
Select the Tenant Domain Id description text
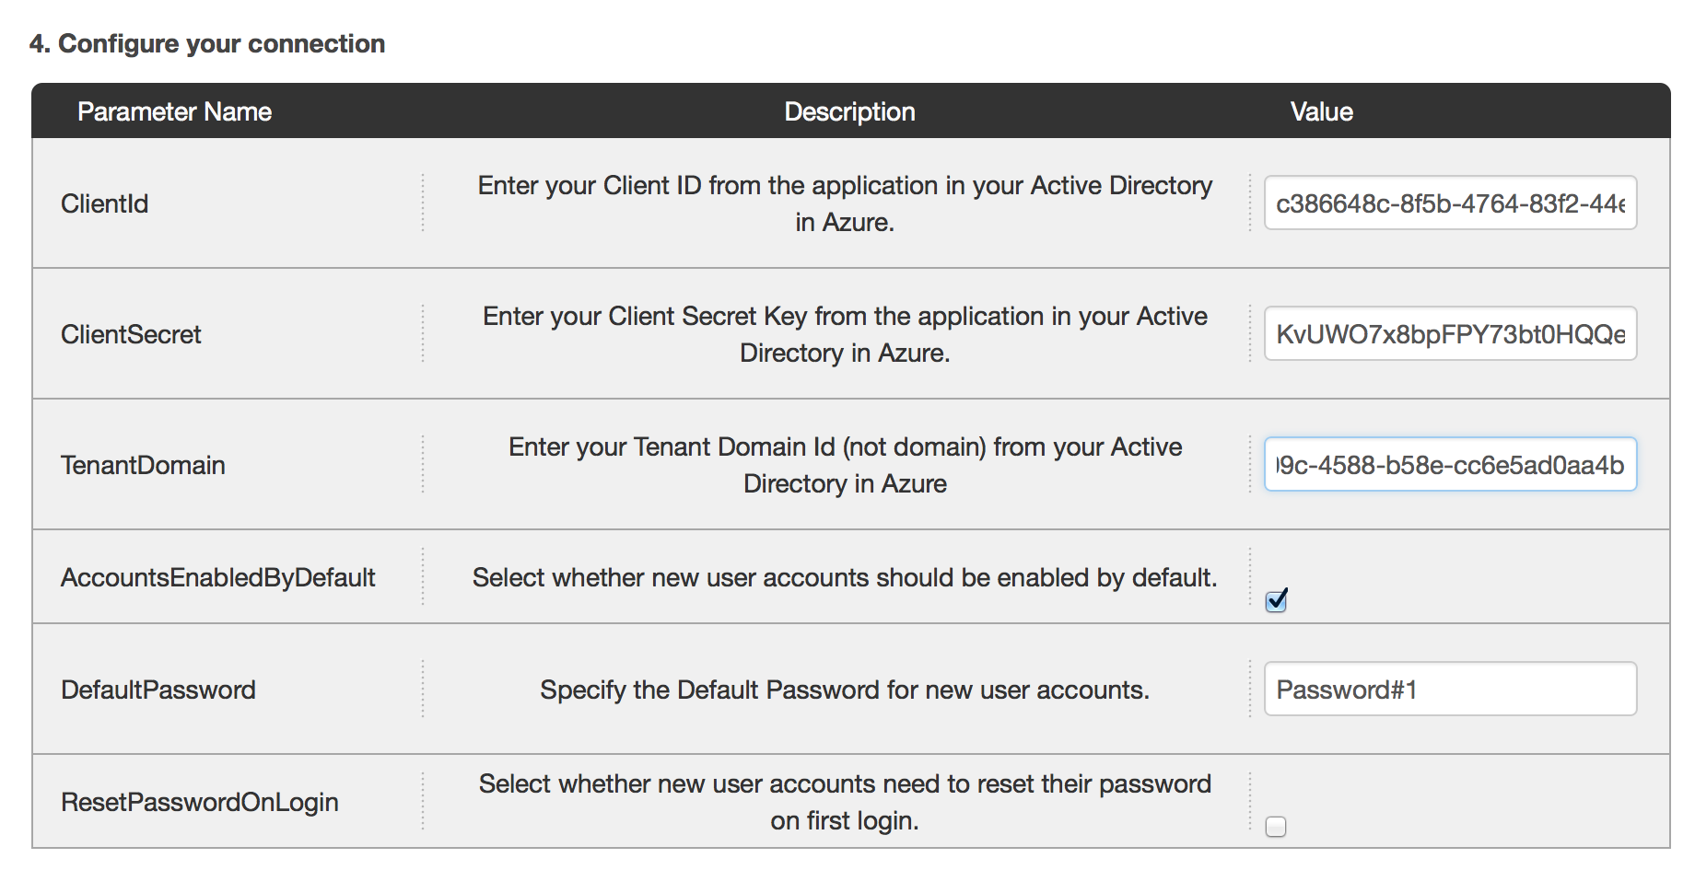pos(845,464)
